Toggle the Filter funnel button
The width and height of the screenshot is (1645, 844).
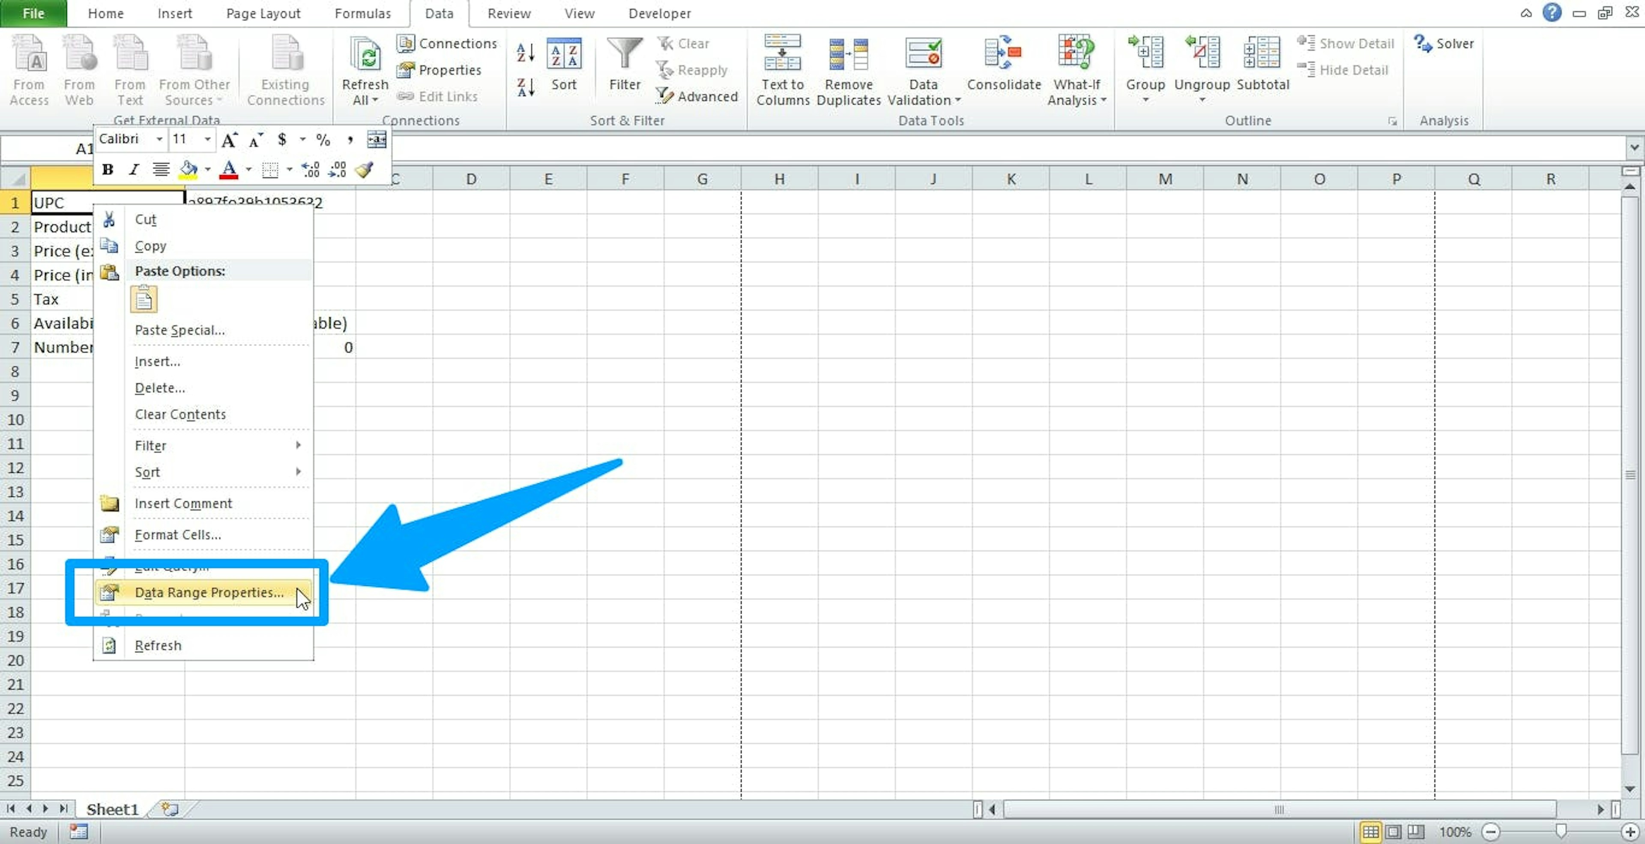625,64
